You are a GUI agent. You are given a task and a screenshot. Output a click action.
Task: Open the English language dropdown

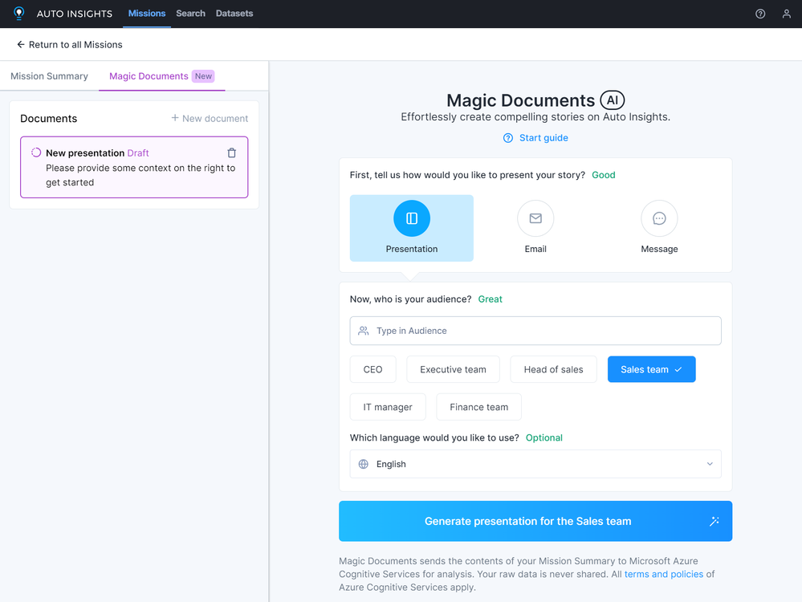click(x=535, y=464)
